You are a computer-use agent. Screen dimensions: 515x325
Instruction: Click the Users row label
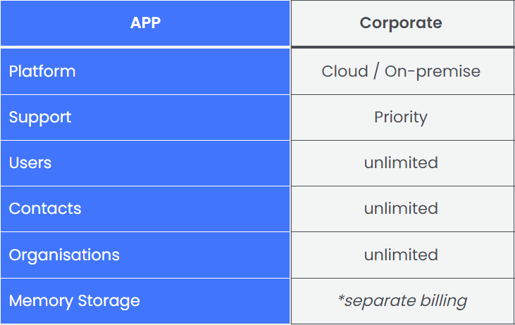145,163
